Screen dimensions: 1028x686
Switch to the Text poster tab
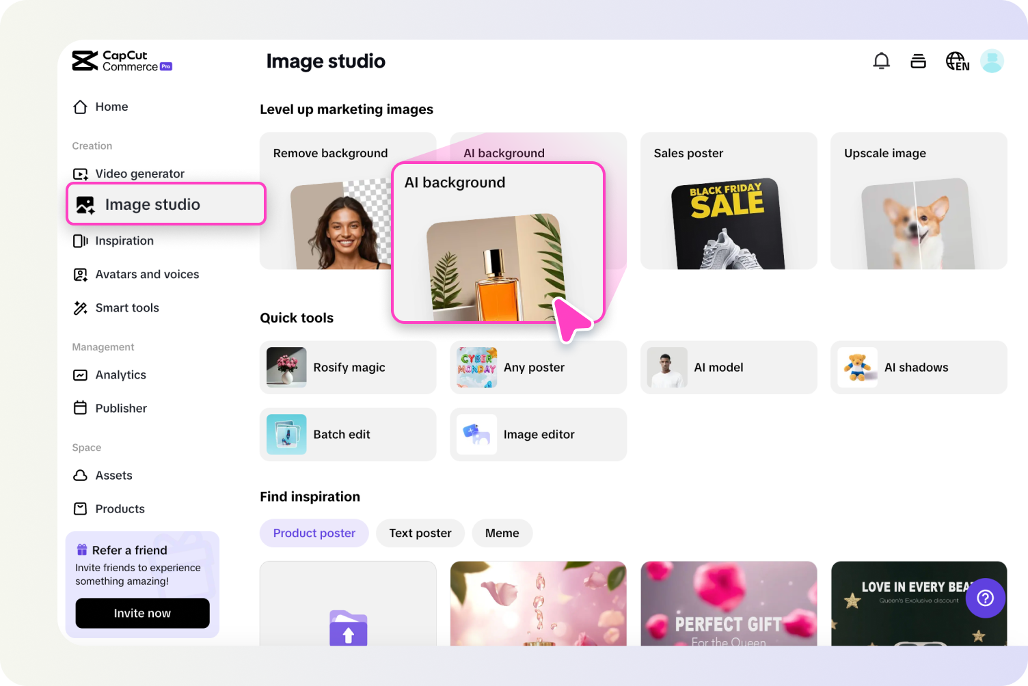(420, 533)
